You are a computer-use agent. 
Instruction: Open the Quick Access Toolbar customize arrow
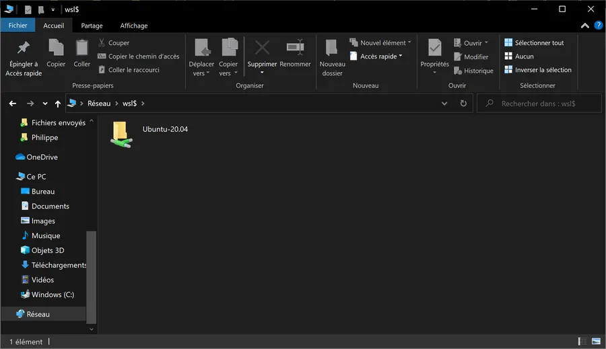click(53, 9)
